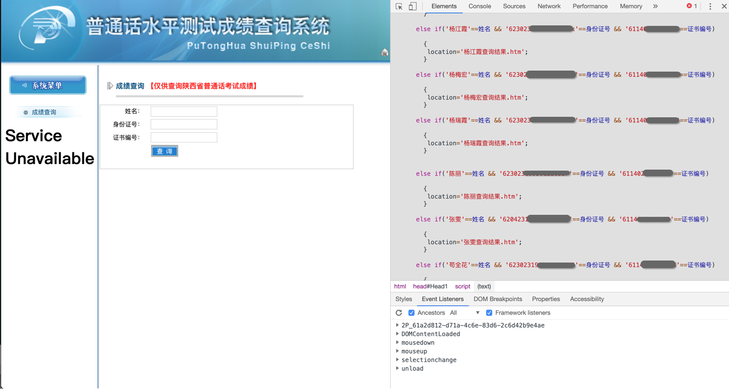The width and height of the screenshot is (729, 389).
Task: Open the DOM Breakpoints pane
Action: click(x=498, y=299)
